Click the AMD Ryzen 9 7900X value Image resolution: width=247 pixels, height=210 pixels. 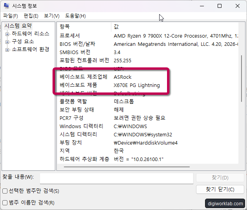point(176,36)
